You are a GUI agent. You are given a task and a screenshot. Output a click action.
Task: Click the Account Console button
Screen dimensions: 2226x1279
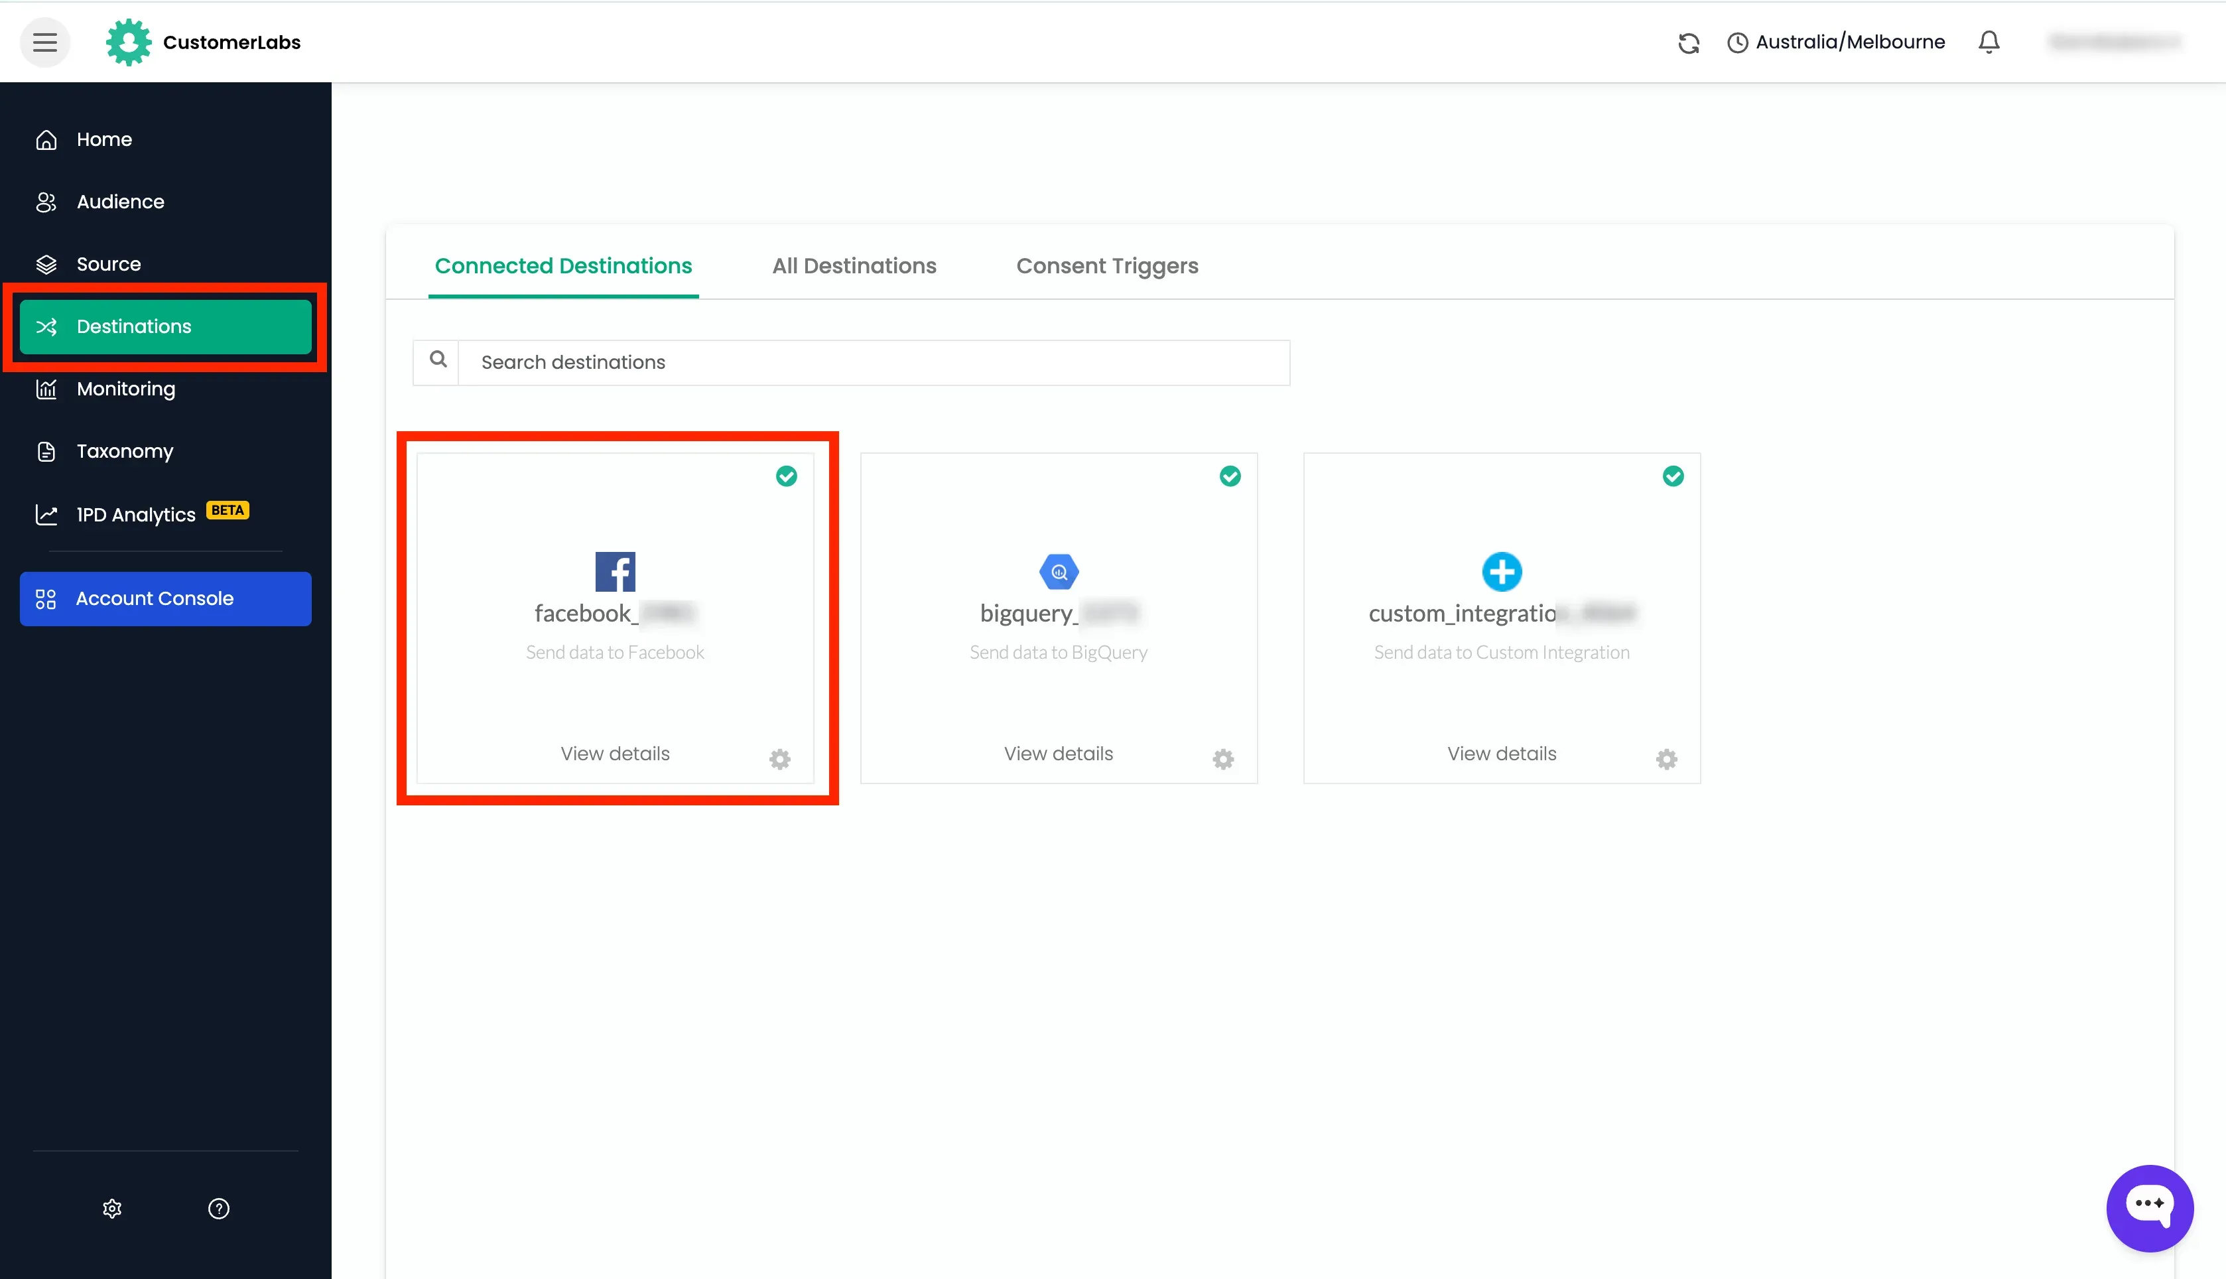tap(165, 599)
